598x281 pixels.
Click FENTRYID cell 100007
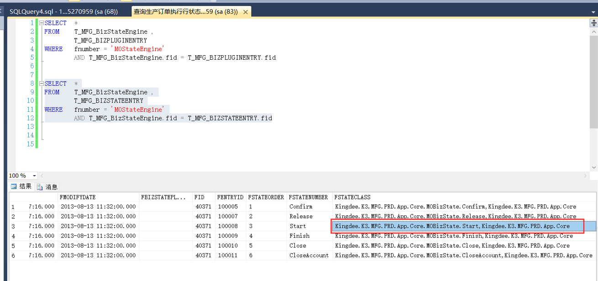click(231, 216)
